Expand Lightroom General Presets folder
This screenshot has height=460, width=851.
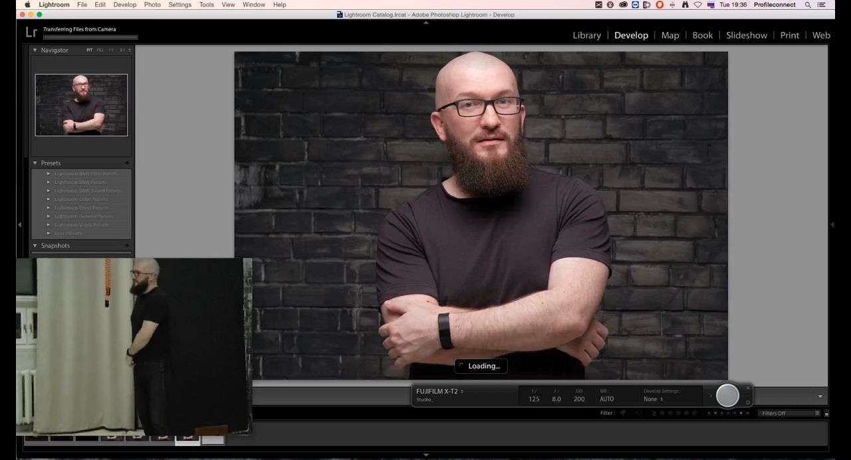49,216
